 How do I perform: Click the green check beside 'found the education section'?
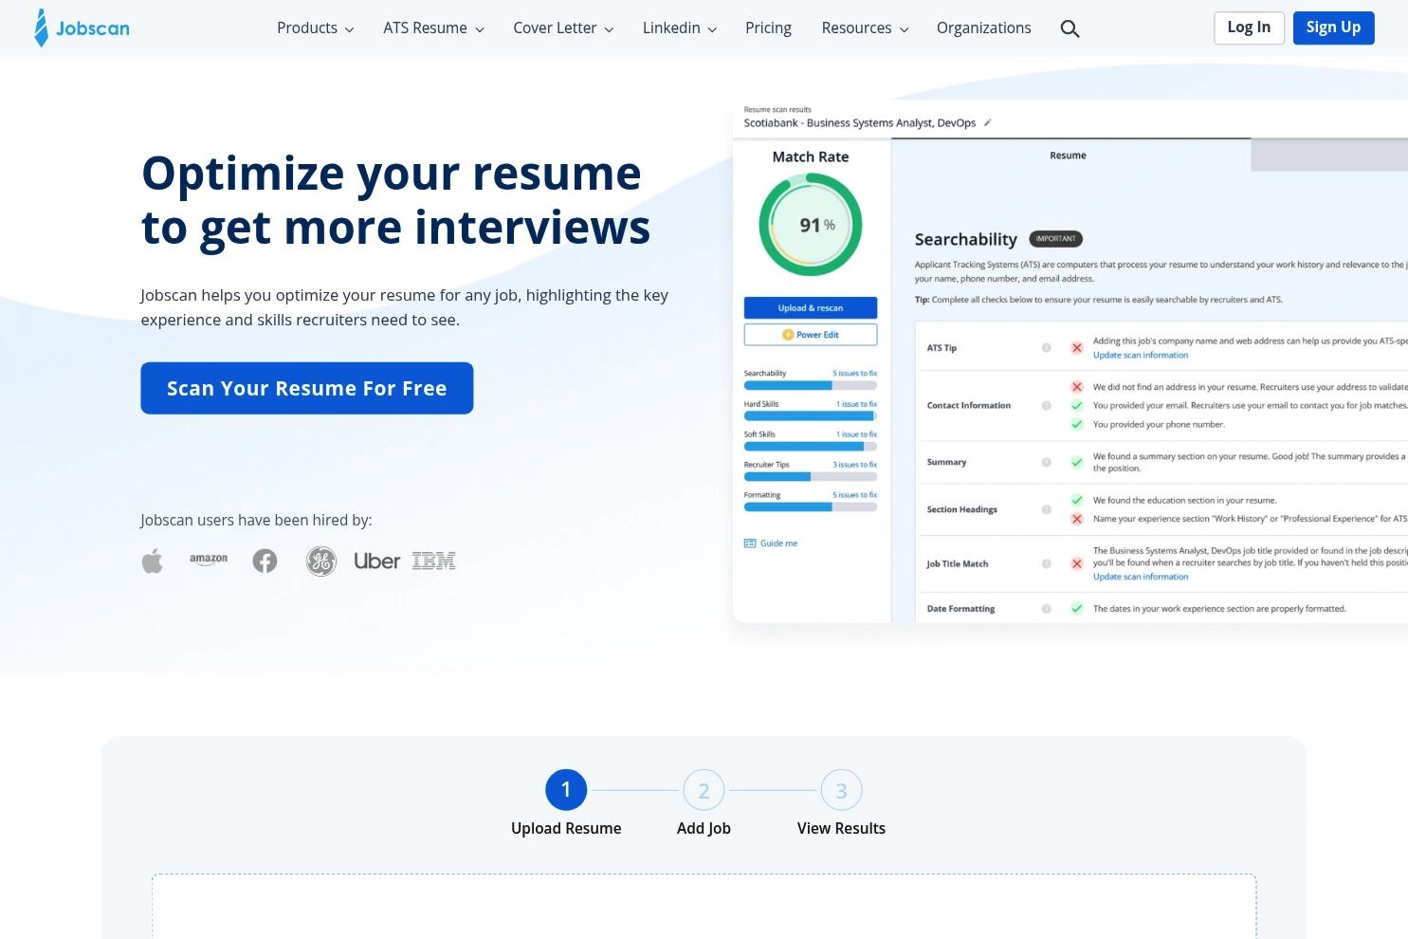click(x=1077, y=500)
